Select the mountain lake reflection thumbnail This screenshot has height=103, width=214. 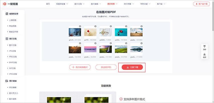coord(136,49)
